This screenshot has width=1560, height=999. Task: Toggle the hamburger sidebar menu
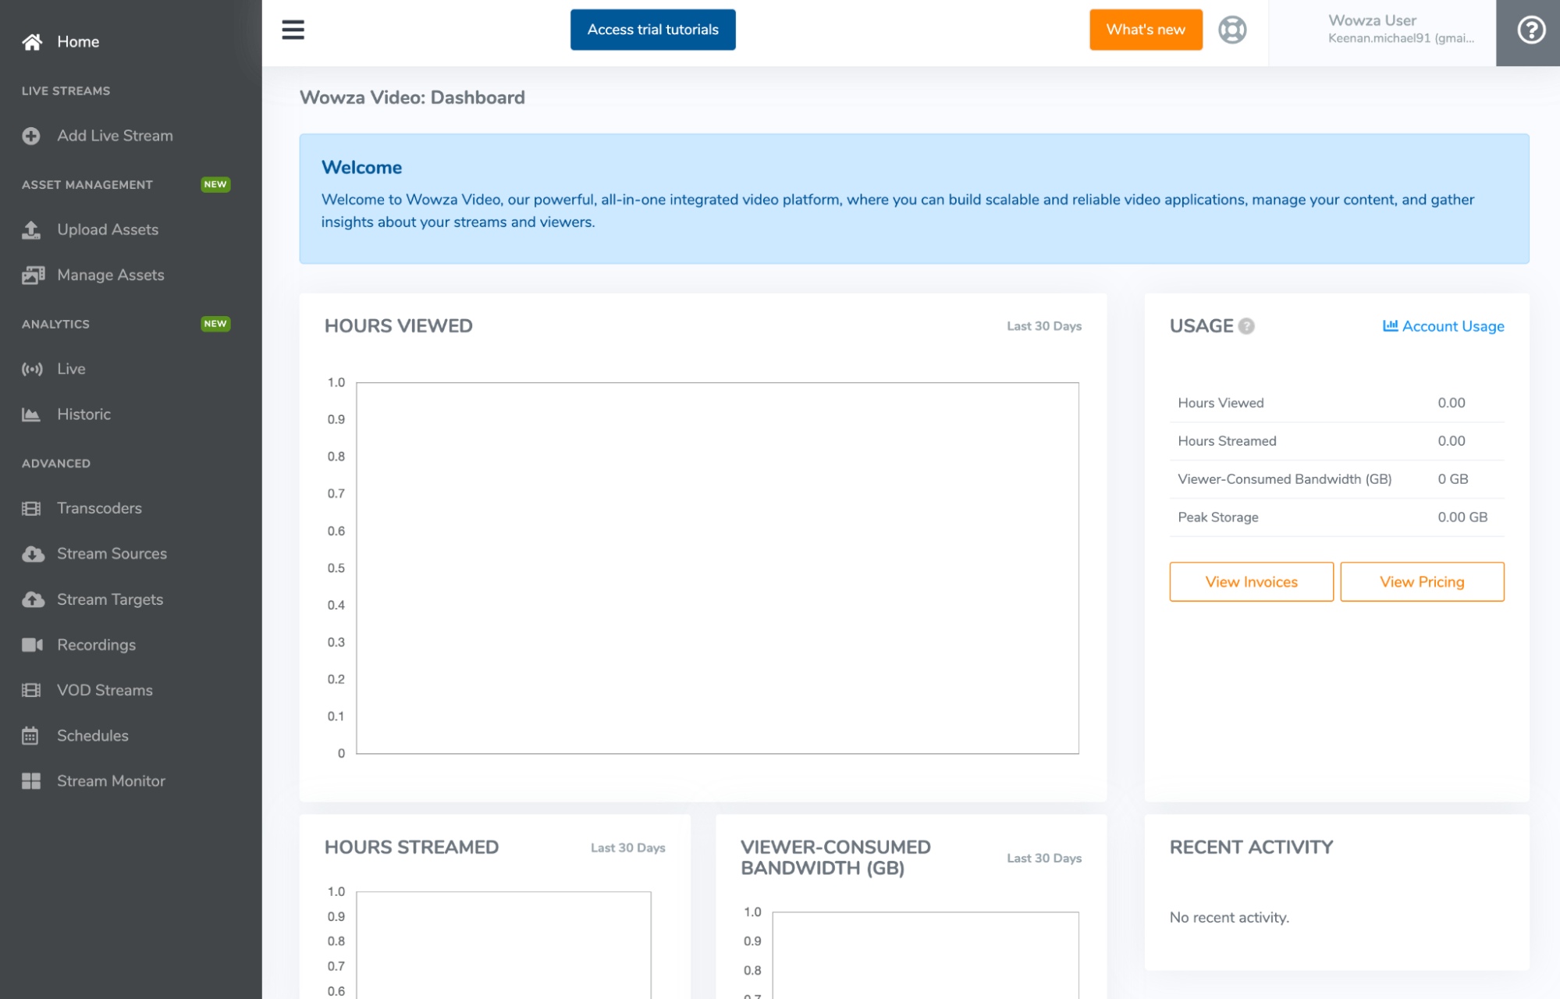(293, 30)
